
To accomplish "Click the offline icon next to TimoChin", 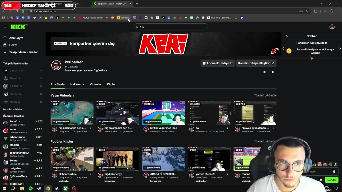I will click(41, 78).
